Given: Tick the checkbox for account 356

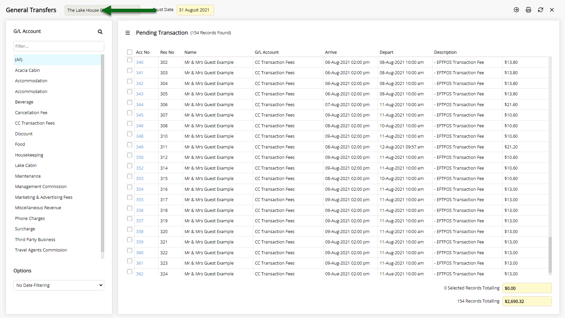Looking at the screenshot, I should (x=129, y=208).
